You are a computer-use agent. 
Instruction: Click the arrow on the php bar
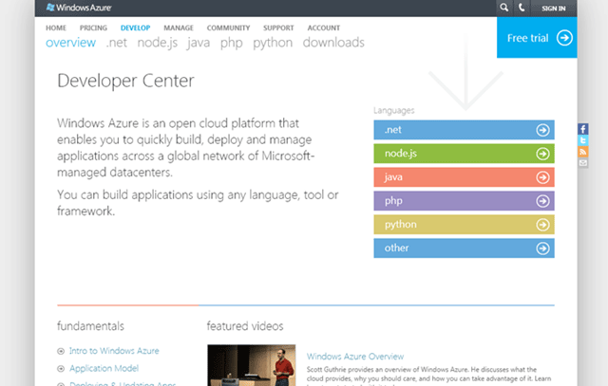(x=542, y=201)
